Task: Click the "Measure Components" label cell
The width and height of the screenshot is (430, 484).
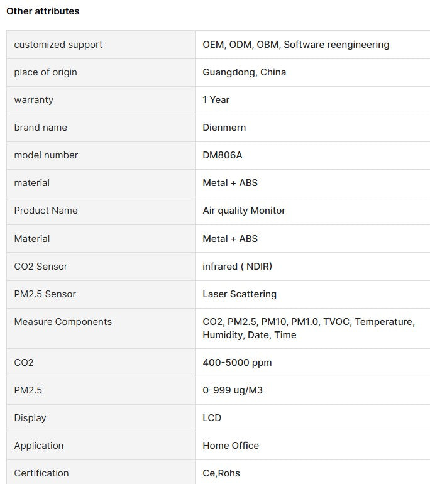Action: (x=63, y=322)
